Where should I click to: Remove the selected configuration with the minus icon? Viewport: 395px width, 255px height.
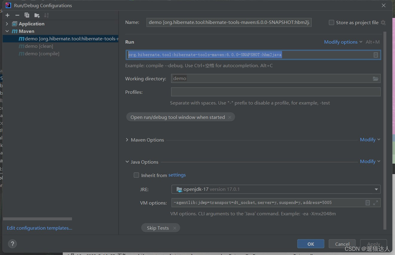17,15
